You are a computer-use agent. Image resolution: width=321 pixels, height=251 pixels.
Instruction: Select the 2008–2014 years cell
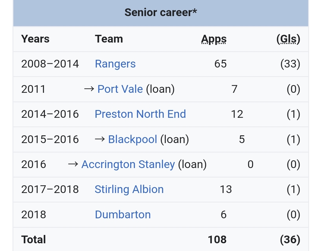tap(50, 64)
